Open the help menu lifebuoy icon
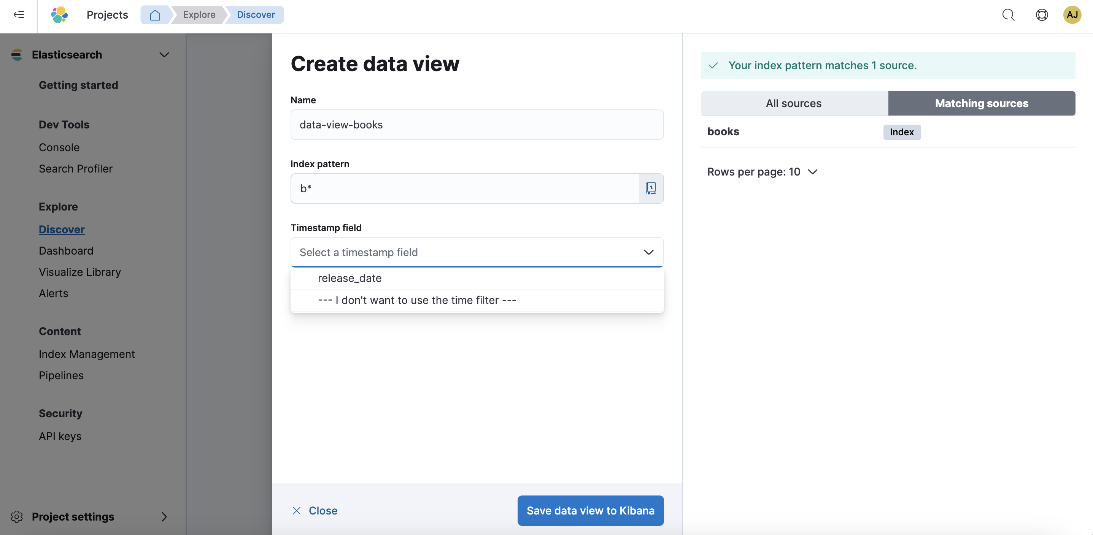 pyautogui.click(x=1042, y=15)
